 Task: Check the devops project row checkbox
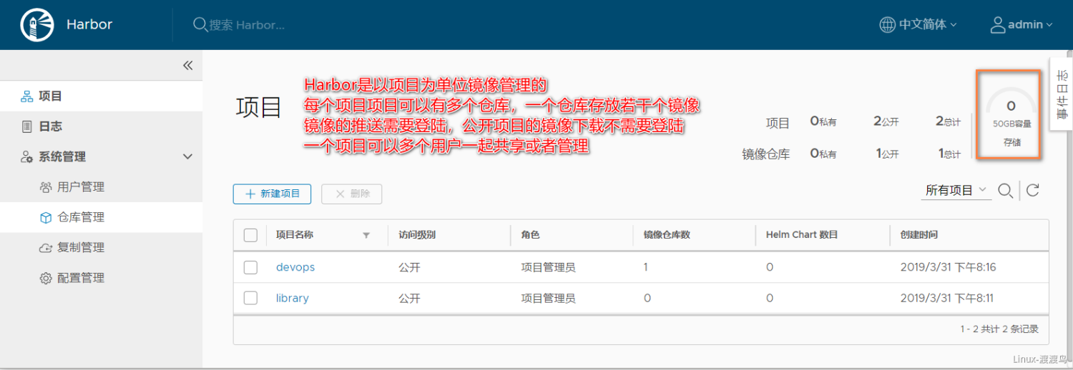250,267
